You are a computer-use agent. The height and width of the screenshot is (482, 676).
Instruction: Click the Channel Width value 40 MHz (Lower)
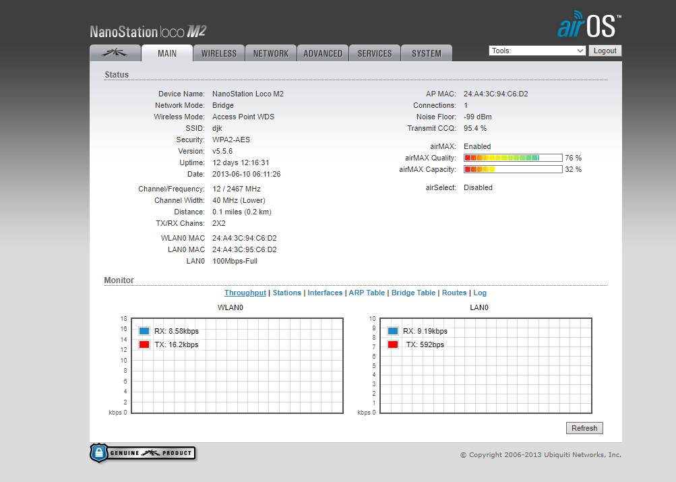pos(239,200)
